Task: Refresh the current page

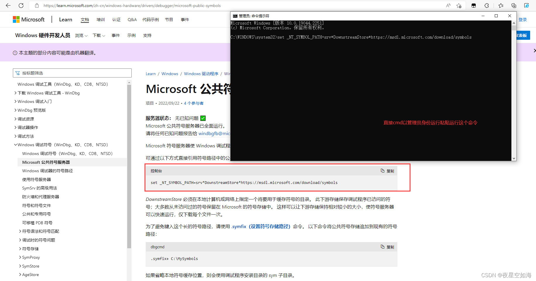Action: pos(20,5)
